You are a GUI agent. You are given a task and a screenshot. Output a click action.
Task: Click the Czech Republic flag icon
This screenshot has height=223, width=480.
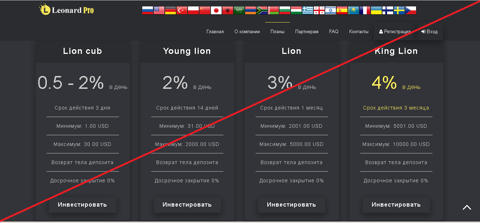pyautogui.click(x=411, y=10)
